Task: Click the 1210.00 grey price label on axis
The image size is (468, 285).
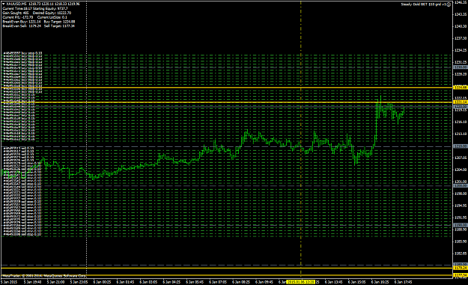Action: [461, 146]
